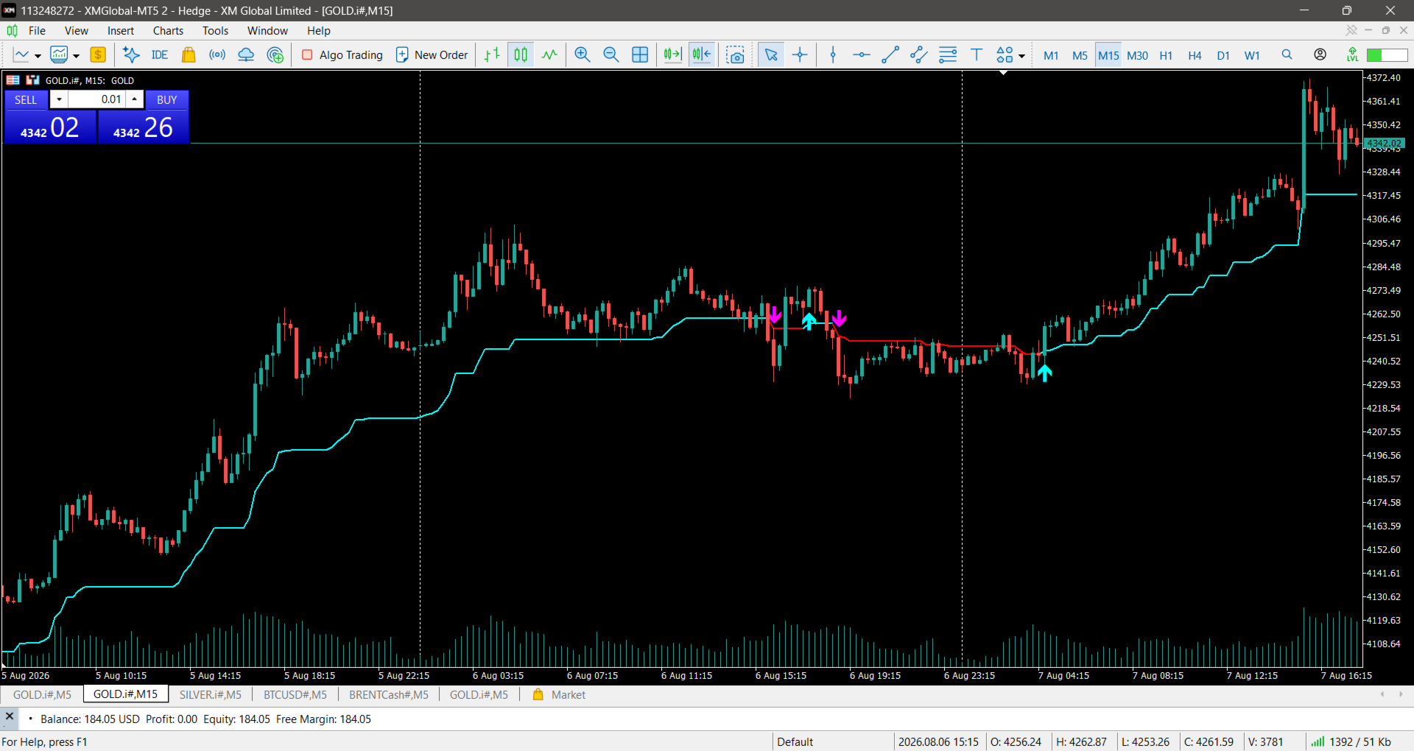Screen dimensions: 1414x751
Task: Switch to the BTCUSD#,M5 chart tab
Action: point(295,694)
